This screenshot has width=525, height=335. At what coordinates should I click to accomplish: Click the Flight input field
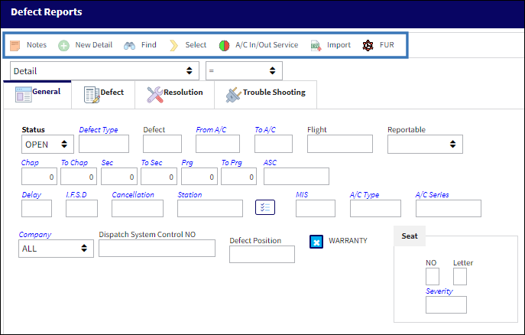point(340,144)
